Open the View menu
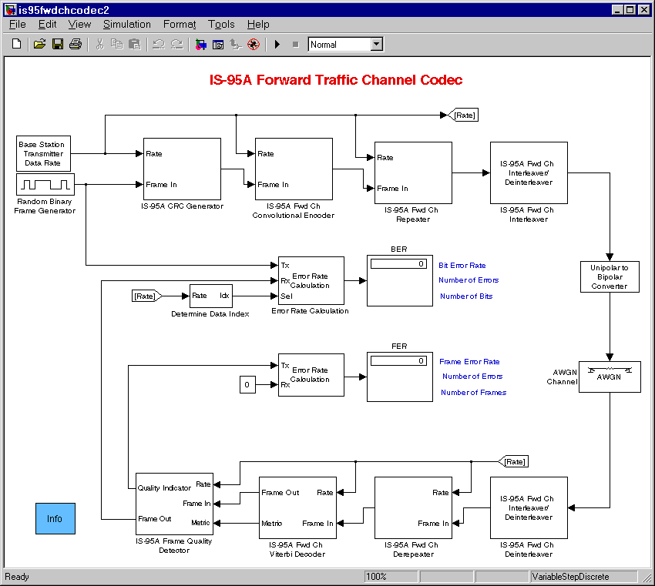 (79, 24)
